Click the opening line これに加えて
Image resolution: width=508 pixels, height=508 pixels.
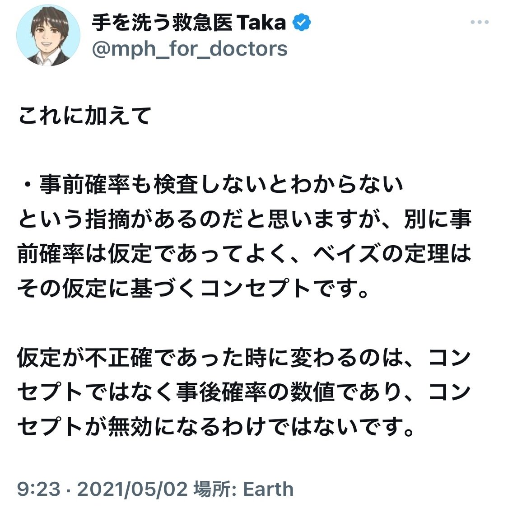[x=85, y=116]
